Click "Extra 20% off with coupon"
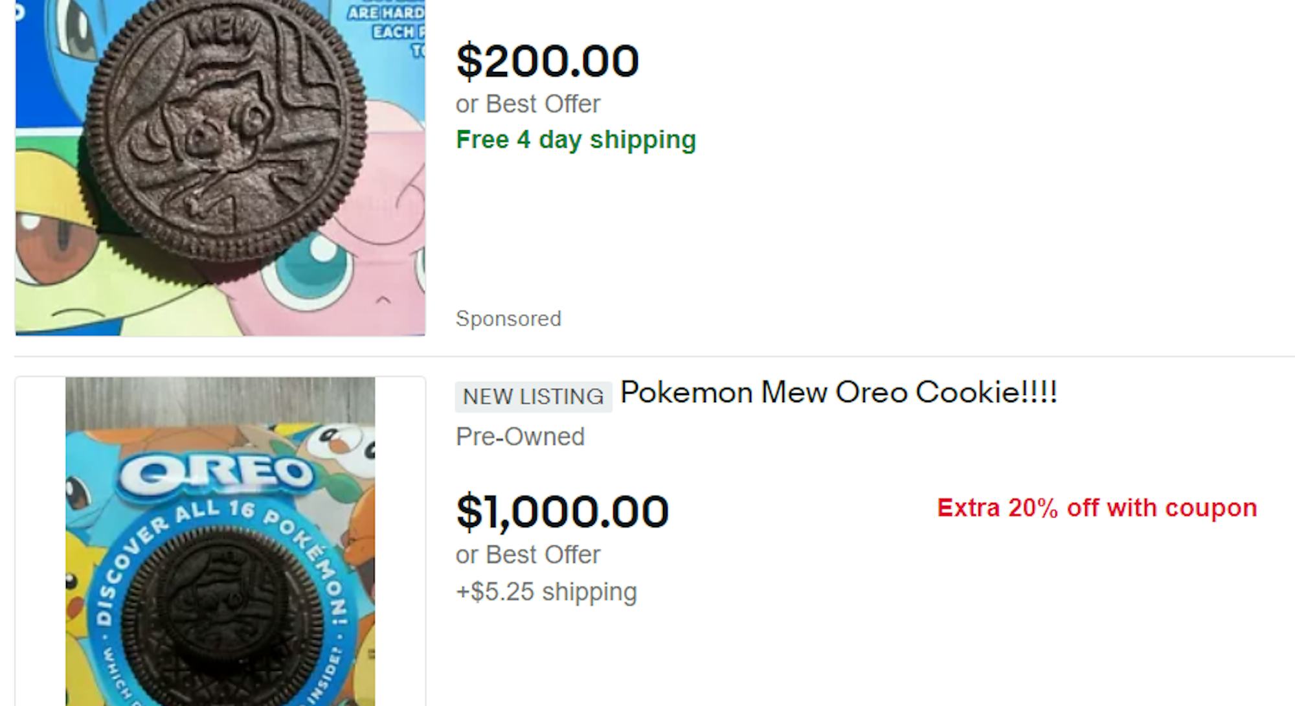 click(x=1097, y=508)
